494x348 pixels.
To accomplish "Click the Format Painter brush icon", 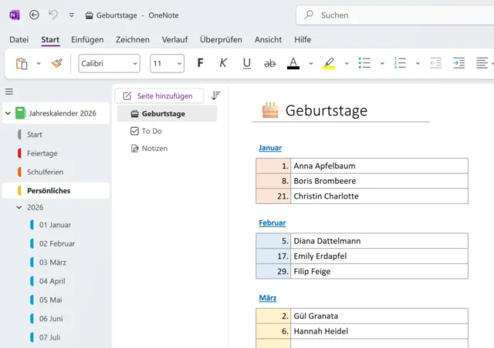I will (56, 63).
